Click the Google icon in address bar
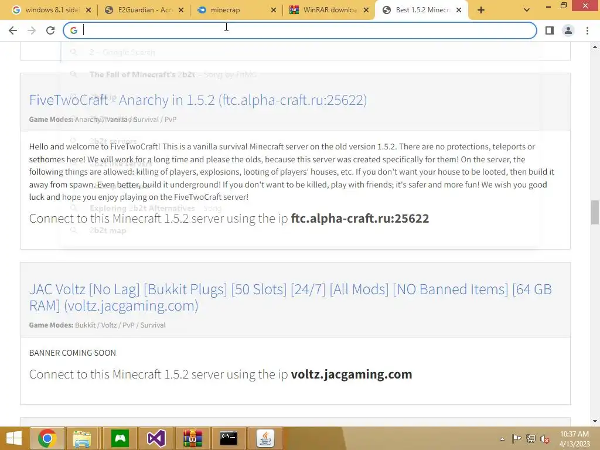Viewport: 600px width, 450px height. [73, 30]
